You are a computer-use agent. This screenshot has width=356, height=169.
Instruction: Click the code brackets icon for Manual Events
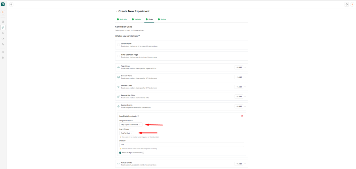118,164
